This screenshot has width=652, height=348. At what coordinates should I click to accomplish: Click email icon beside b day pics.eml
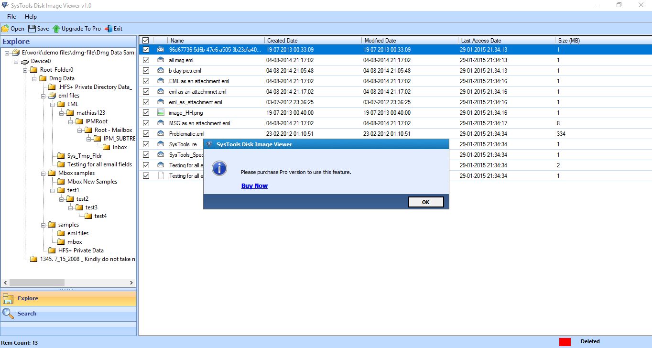tap(161, 70)
